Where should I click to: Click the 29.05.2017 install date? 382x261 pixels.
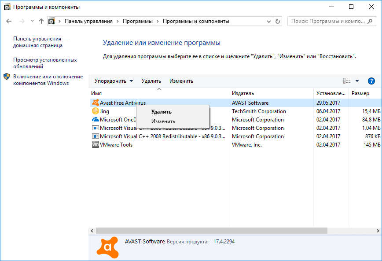(x=328, y=103)
